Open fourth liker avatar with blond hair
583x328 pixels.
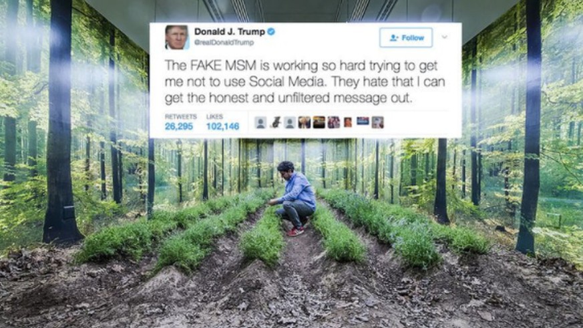[x=304, y=122]
